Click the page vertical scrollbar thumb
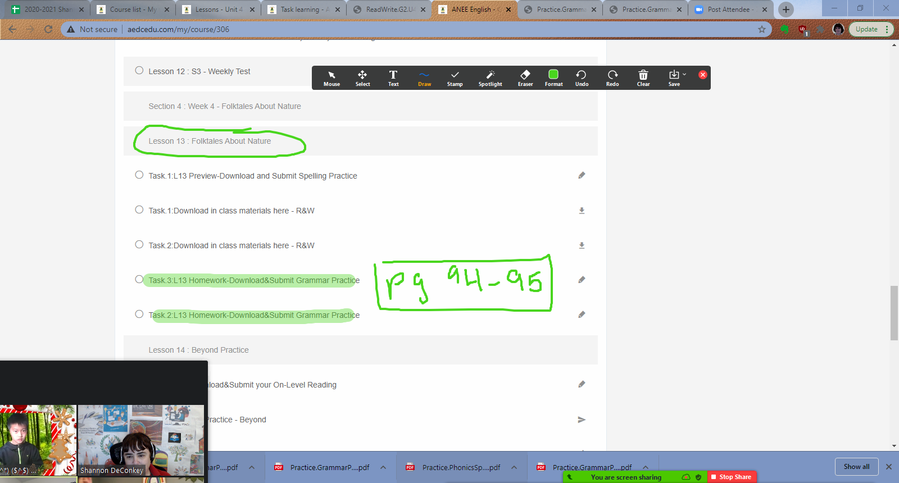899x483 pixels. [894, 313]
